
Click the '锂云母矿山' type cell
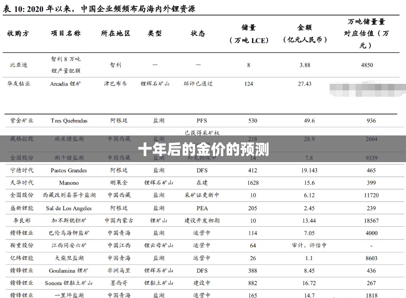pos(159,245)
